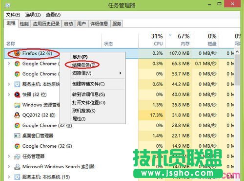Click the vertical scrollbar thumb
The image size is (244, 181).
coord(237,70)
